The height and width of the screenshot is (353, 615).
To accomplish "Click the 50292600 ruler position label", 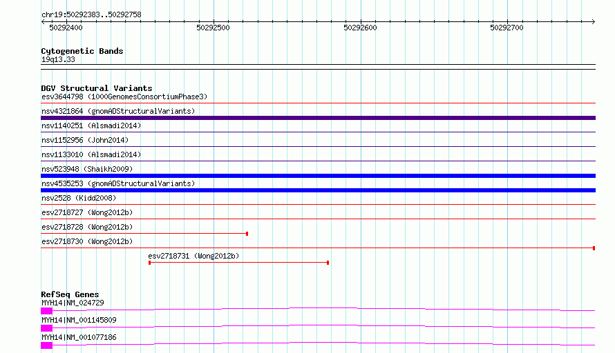I will [360, 28].
